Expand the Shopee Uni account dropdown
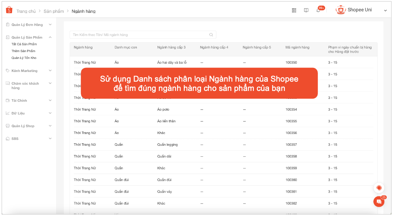Image resolution: width=393 pixels, height=216 pixels. click(x=385, y=10)
